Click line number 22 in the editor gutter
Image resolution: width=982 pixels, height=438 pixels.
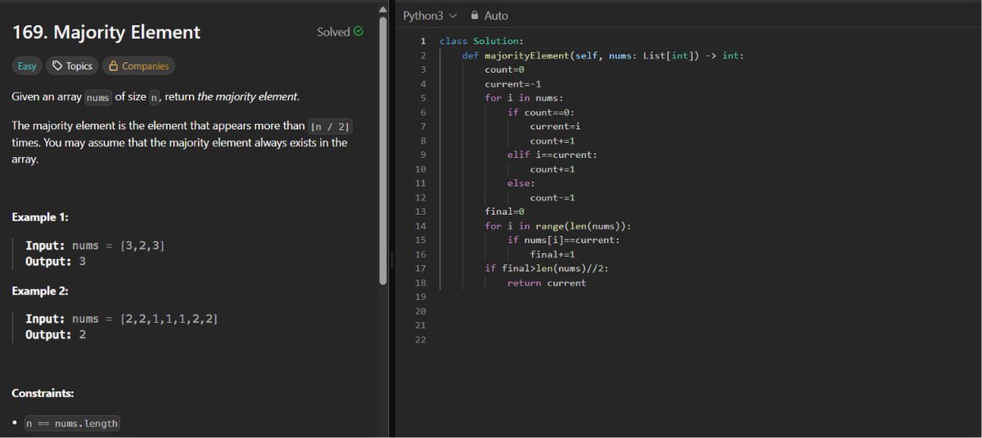point(421,340)
